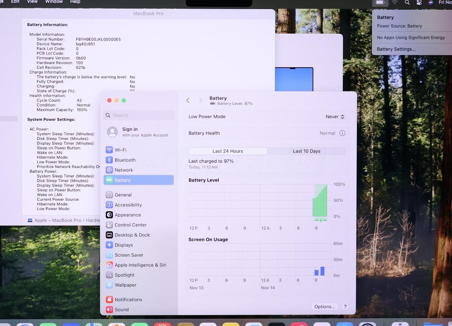This screenshot has width=452, height=326.
Task: Open Apple Intelligence & Siri settings
Action: tap(140, 265)
